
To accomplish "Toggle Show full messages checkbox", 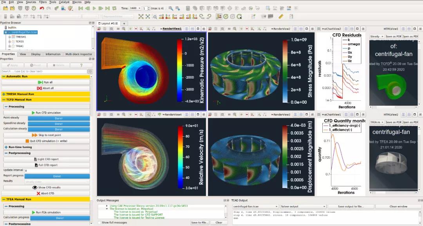I will (99, 222).
